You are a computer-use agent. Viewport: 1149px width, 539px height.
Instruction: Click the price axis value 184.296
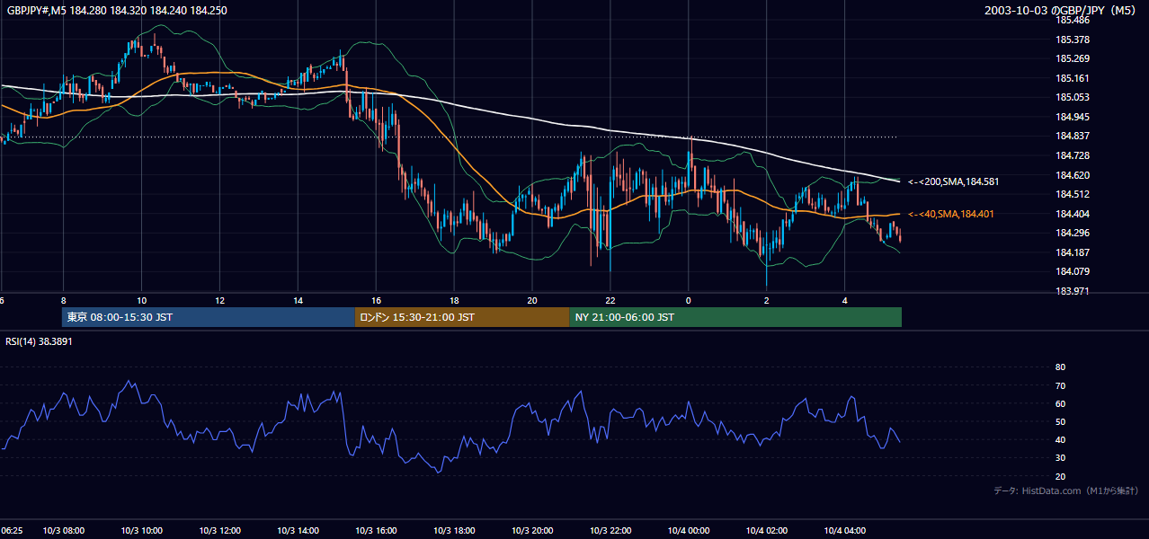(1073, 234)
